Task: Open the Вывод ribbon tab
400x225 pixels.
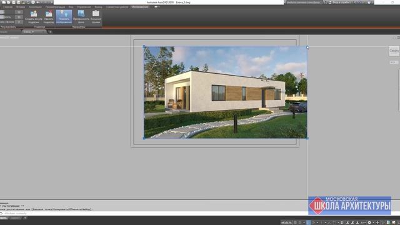Action: [x=98, y=7]
